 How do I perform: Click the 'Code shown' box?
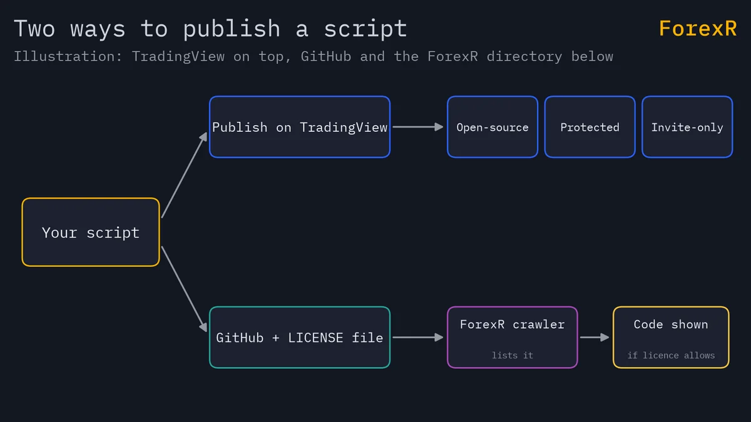tap(671, 337)
